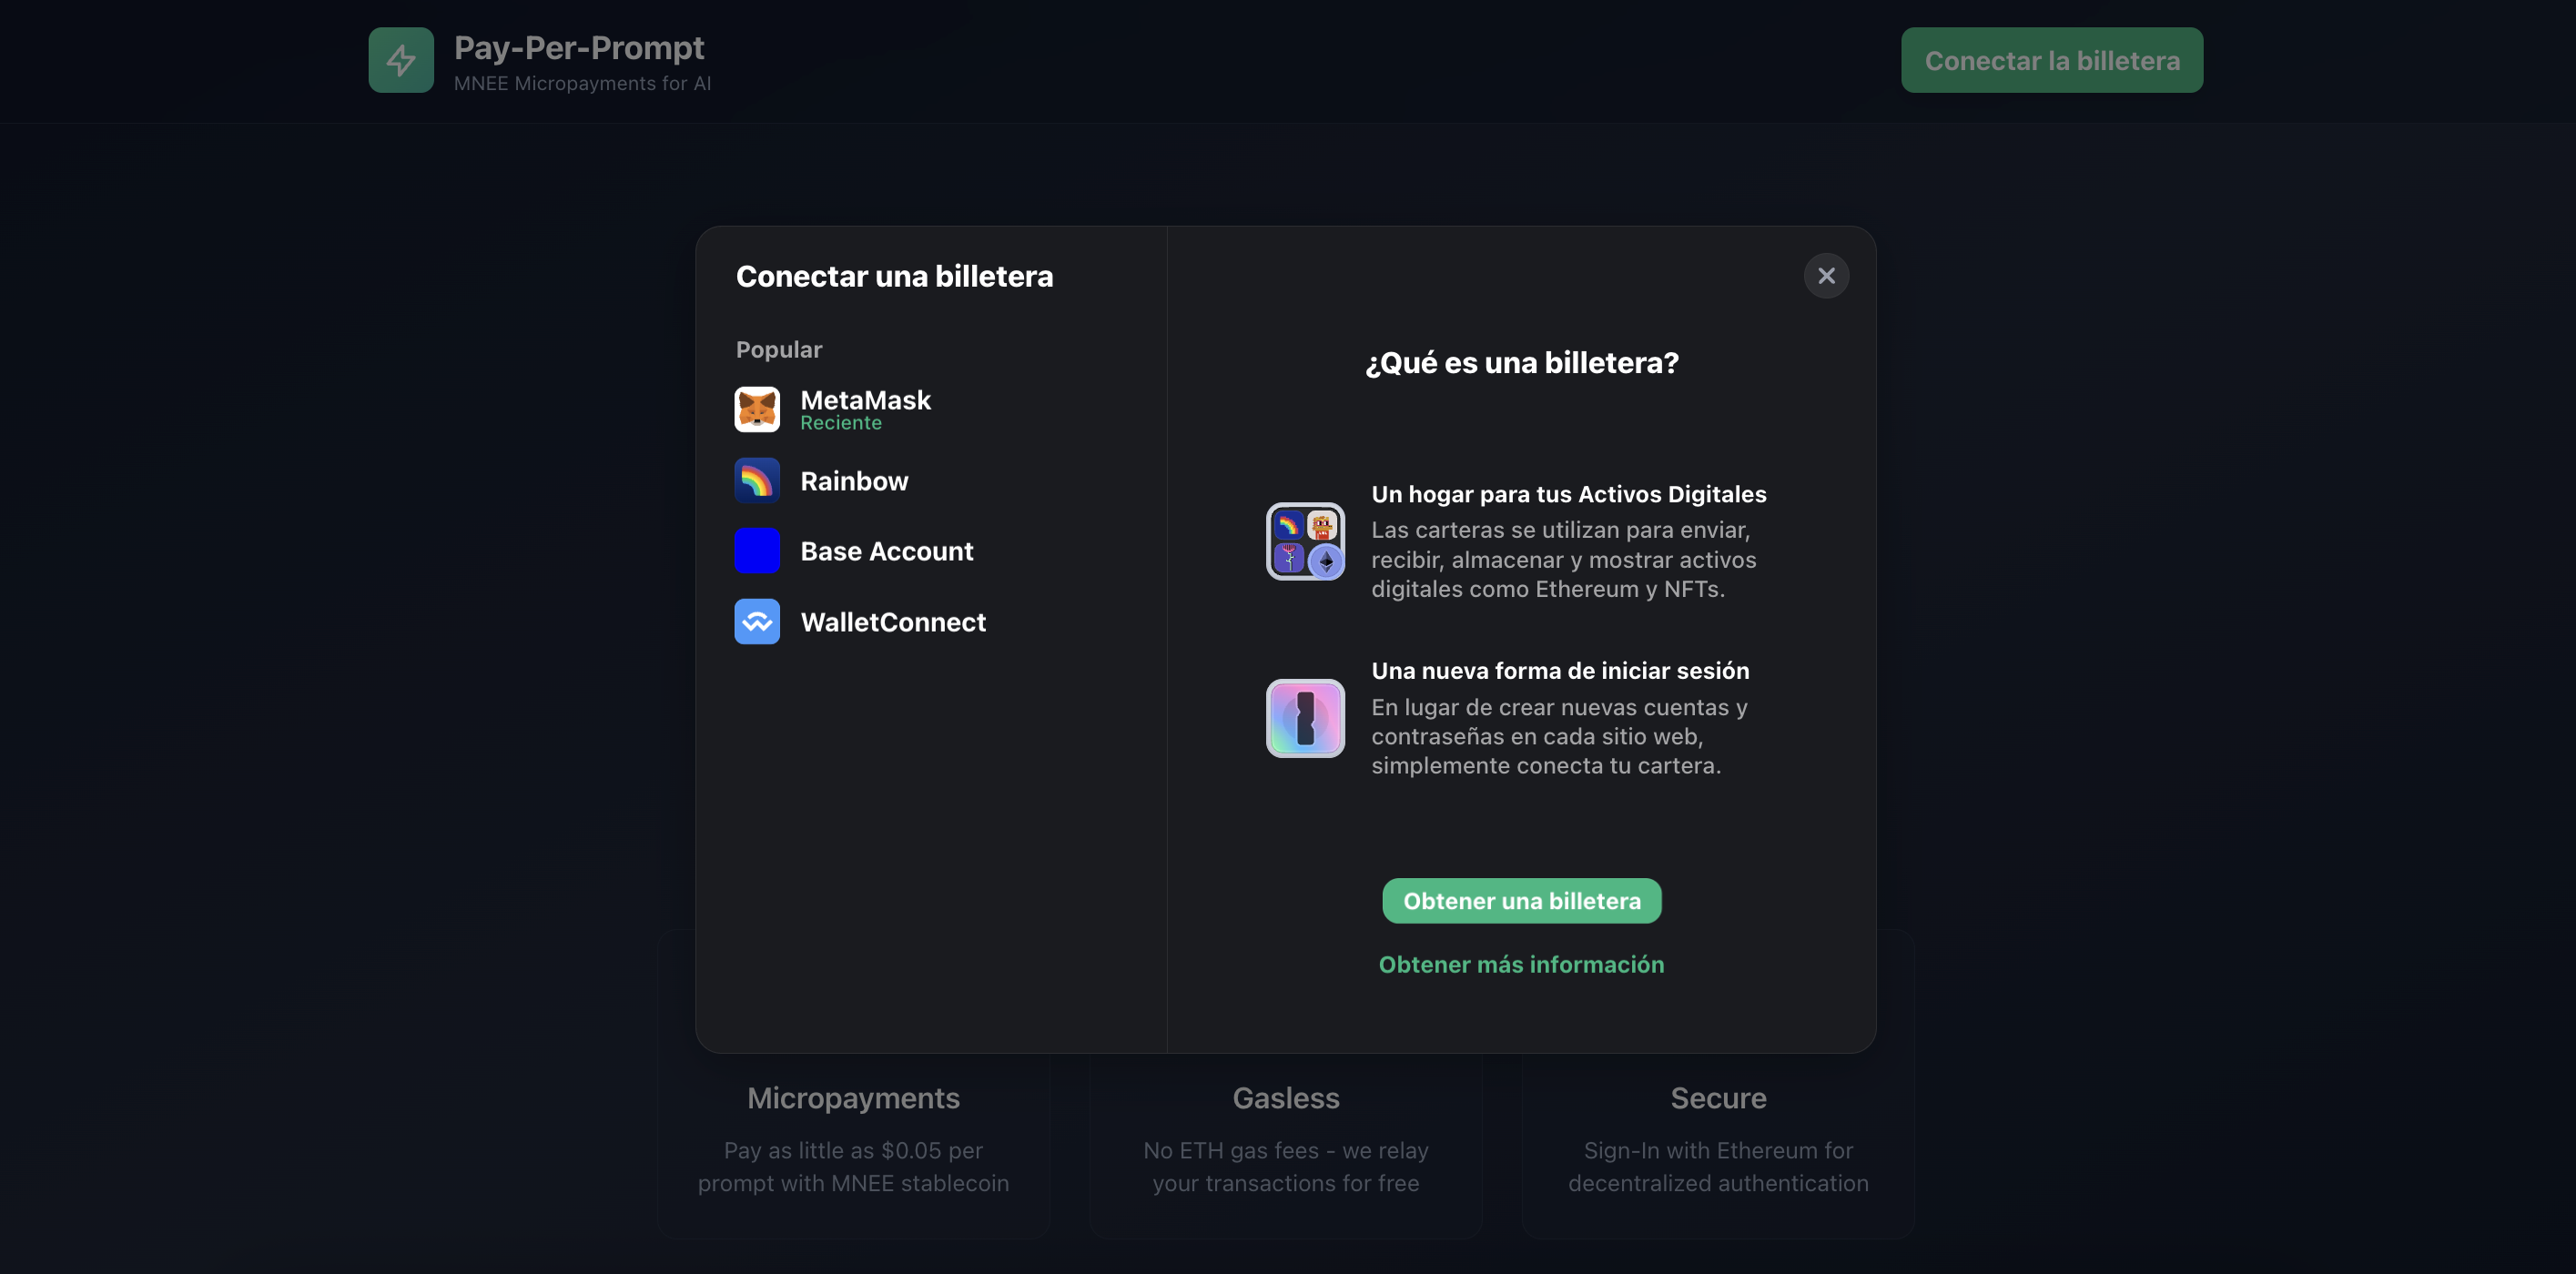Click the blue Base Account icon

click(x=757, y=551)
